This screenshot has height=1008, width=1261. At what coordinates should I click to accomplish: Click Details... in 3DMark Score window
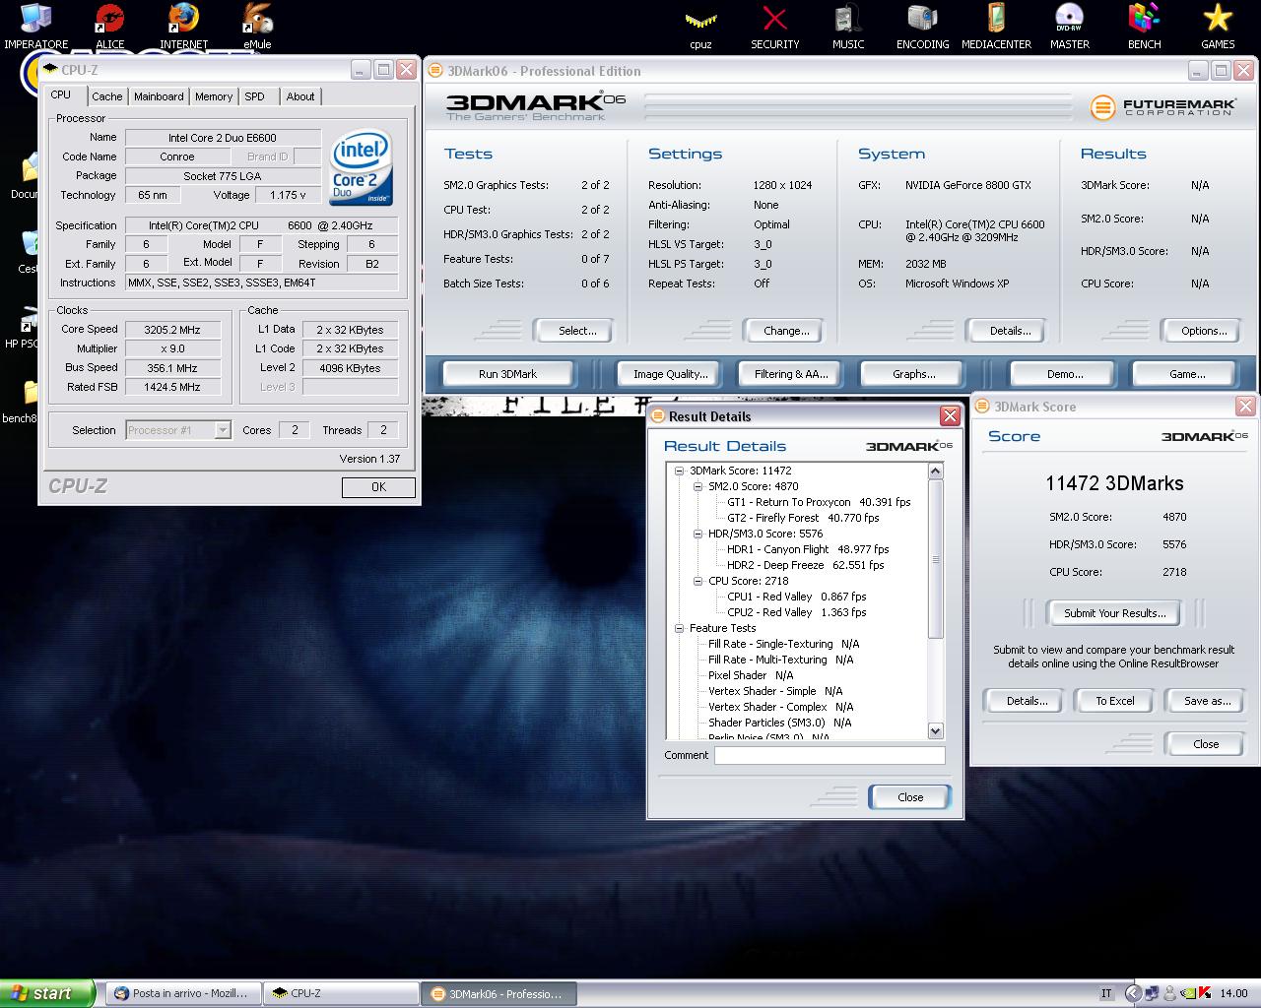tap(1027, 701)
